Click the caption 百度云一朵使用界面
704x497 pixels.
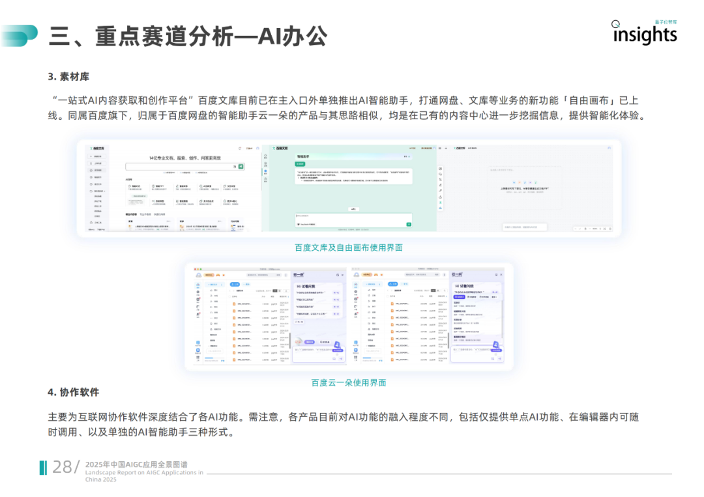[349, 382]
